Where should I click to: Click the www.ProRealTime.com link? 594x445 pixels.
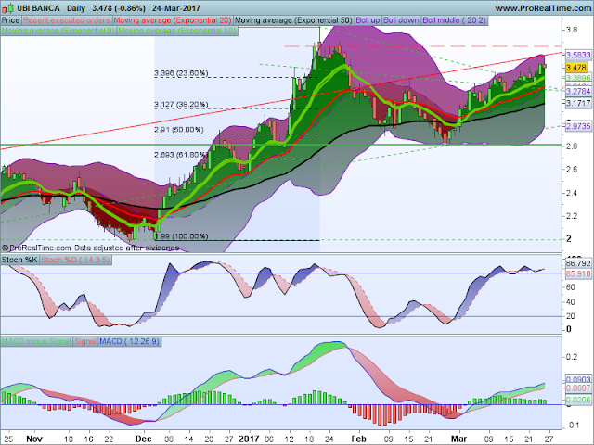click(x=544, y=8)
